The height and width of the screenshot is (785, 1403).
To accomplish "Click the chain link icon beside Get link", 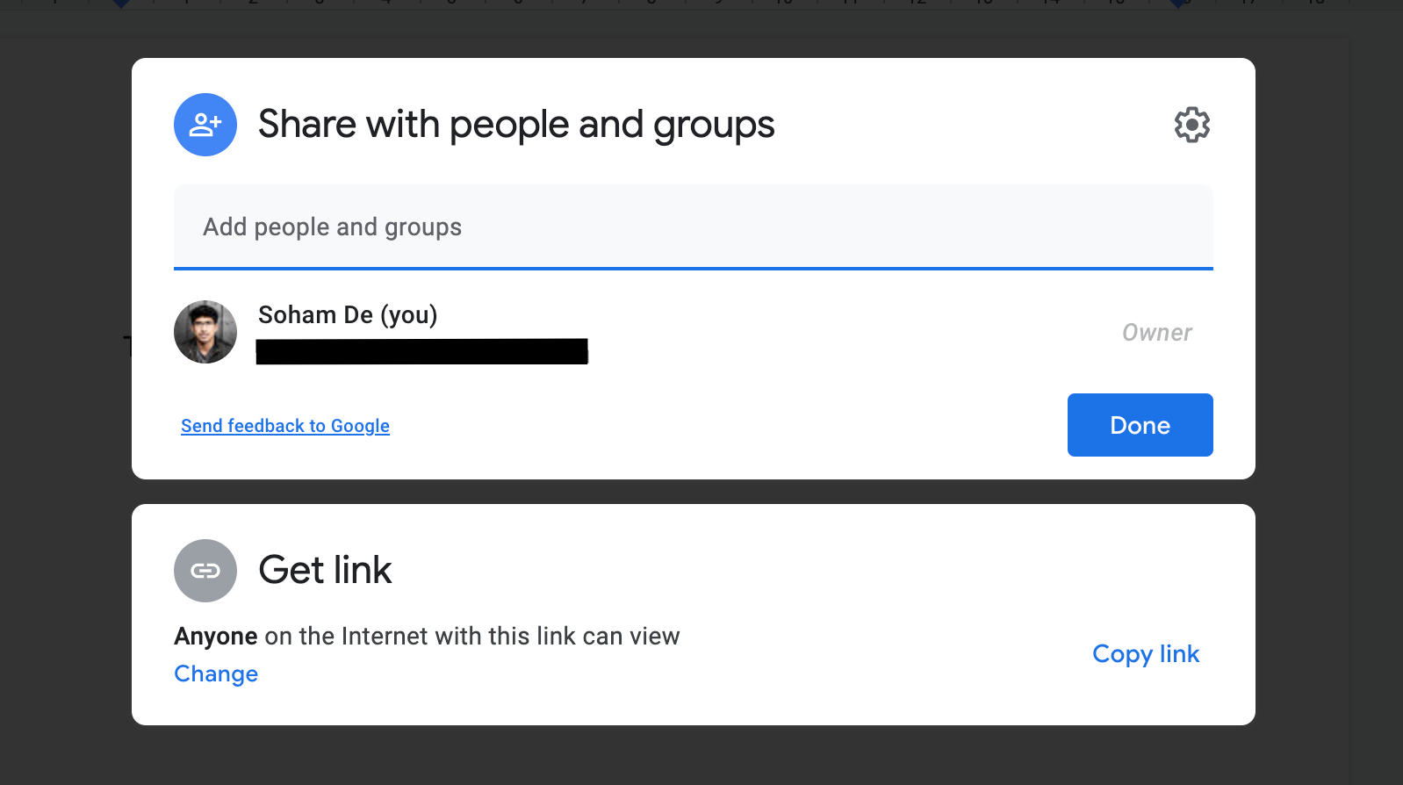I will 205,570.
